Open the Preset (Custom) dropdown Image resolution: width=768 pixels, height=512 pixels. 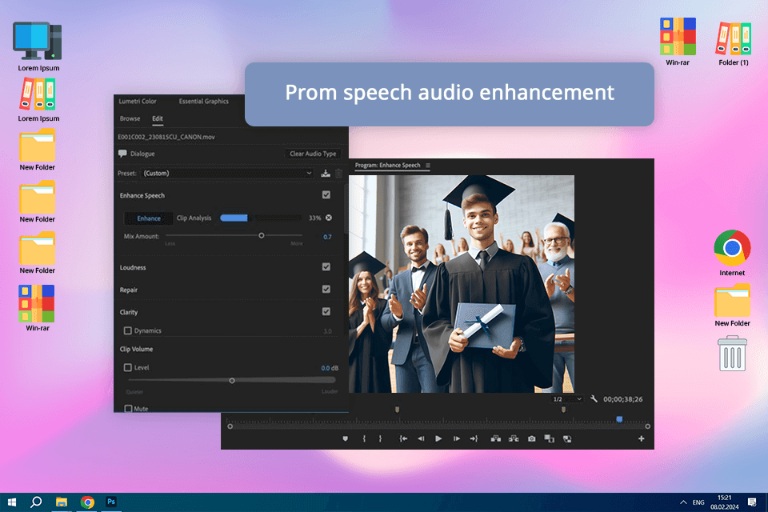tap(227, 173)
